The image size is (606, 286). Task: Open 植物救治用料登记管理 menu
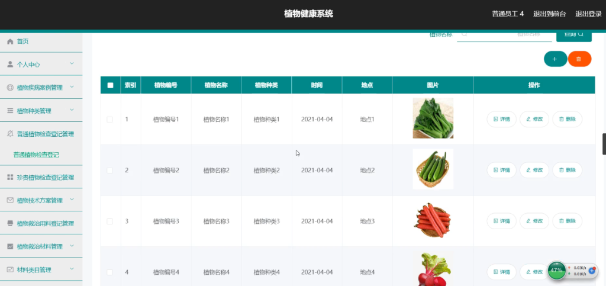(x=41, y=223)
